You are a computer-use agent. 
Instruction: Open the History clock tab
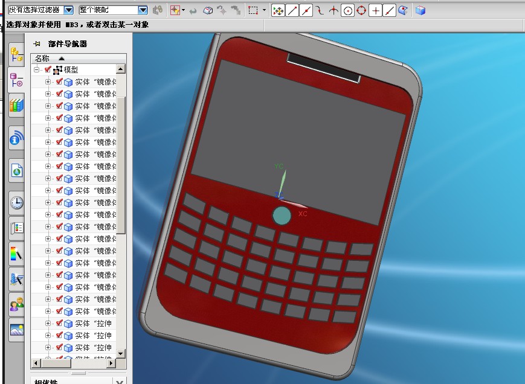point(16,203)
